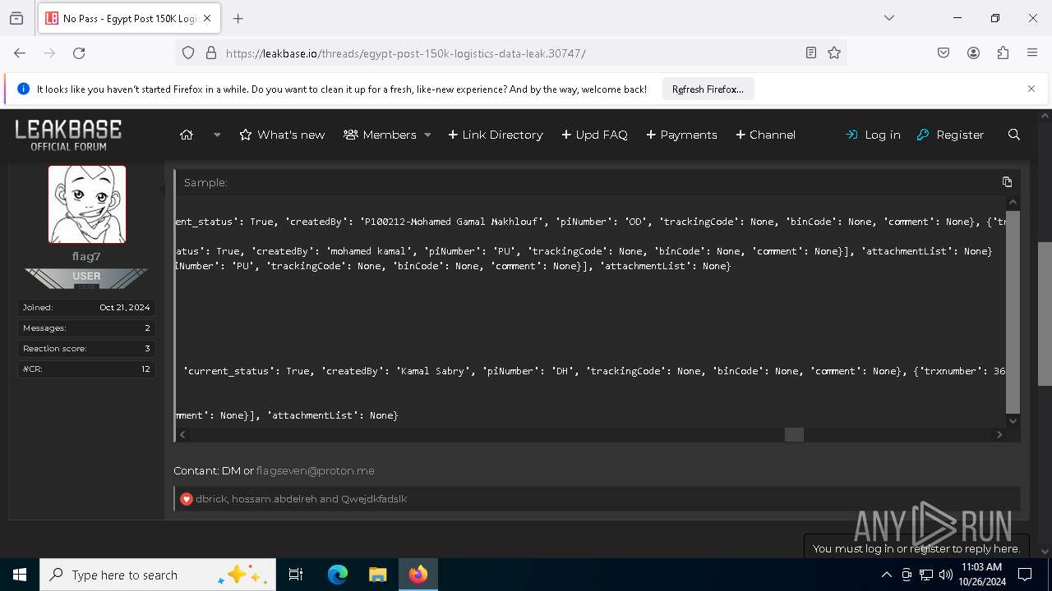The width and height of the screenshot is (1052, 591).
Task: Open a new browser tab
Action: 238,18
